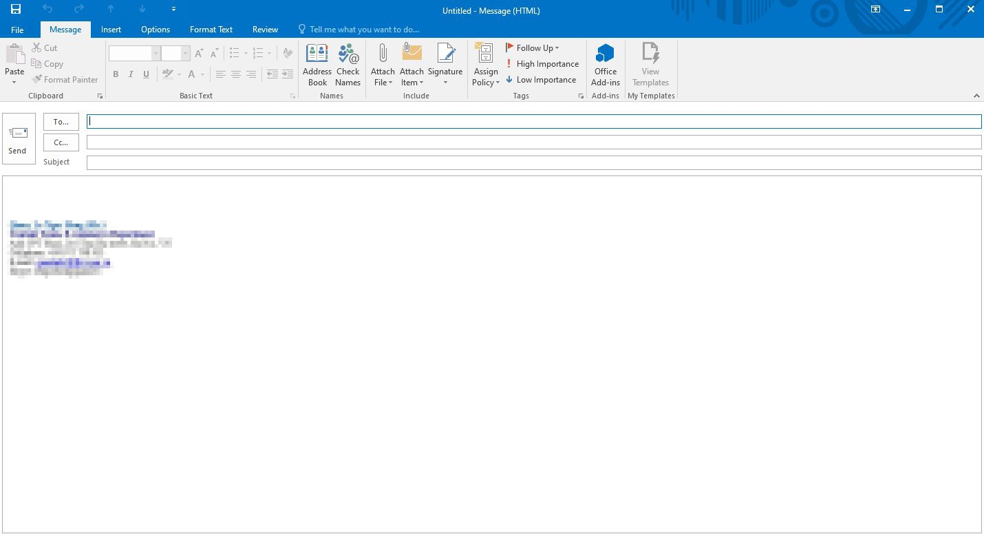984x534 pixels.
Task: Open the Attach File dropdown
Action: point(383,65)
